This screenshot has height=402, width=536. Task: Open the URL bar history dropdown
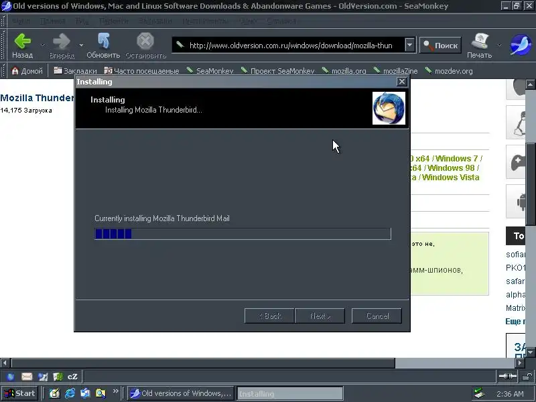410,45
